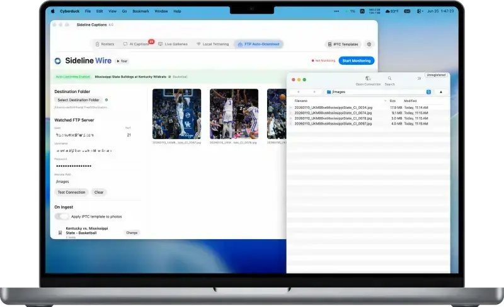Image resolution: width=504 pixels, height=307 pixels.
Task: Switch to the AI Captions tab
Action: click(x=136, y=44)
